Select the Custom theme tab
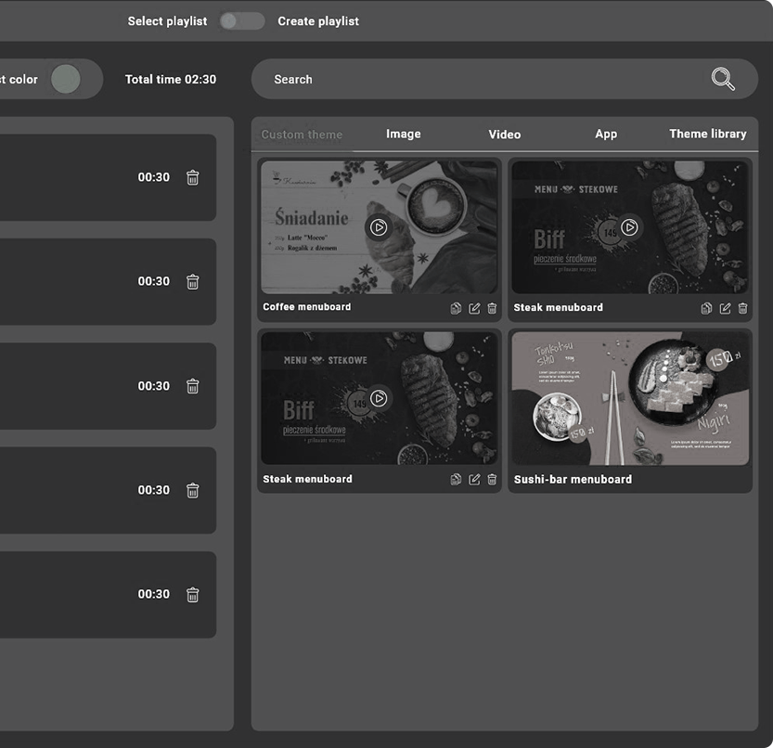The width and height of the screenshot is (773, 748). click(302, 135)
